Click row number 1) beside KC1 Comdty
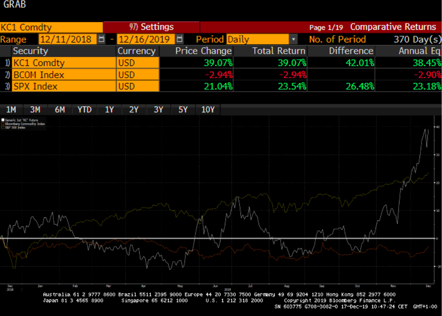Screen dimensions: 442x316 [x=7, y=63]
